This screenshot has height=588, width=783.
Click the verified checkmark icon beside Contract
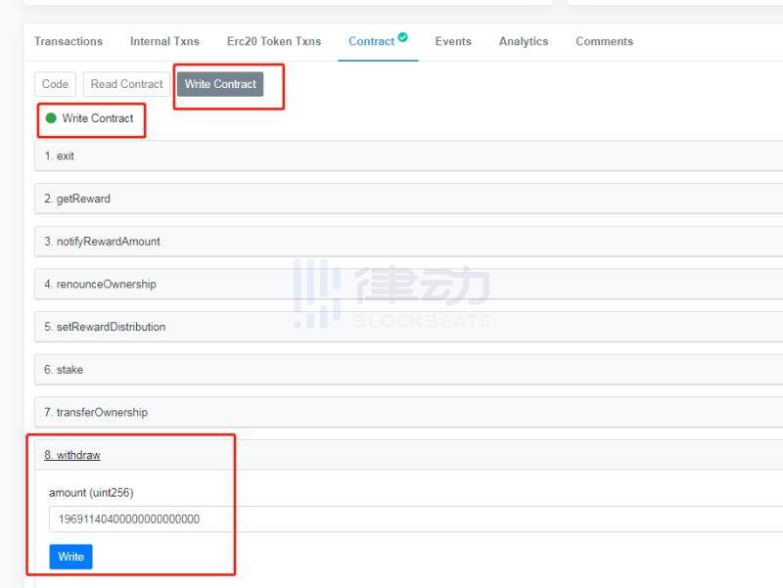coord(403,37)
